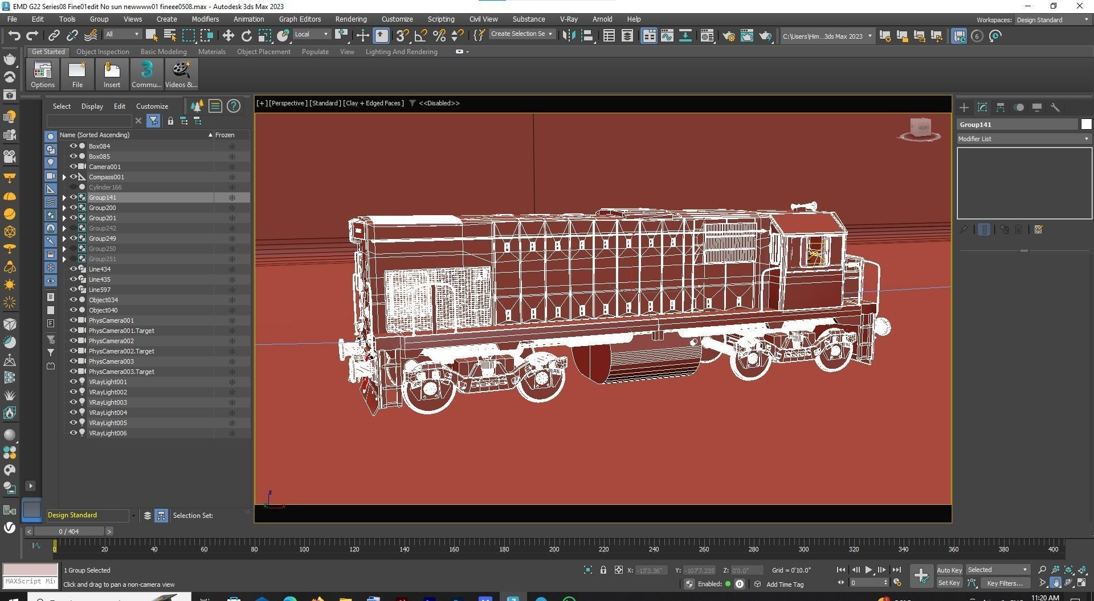This screenshot has width=1094, height=601.
Task: Toggle the Enabled green indicator
Action: click(x=728, y=583)
